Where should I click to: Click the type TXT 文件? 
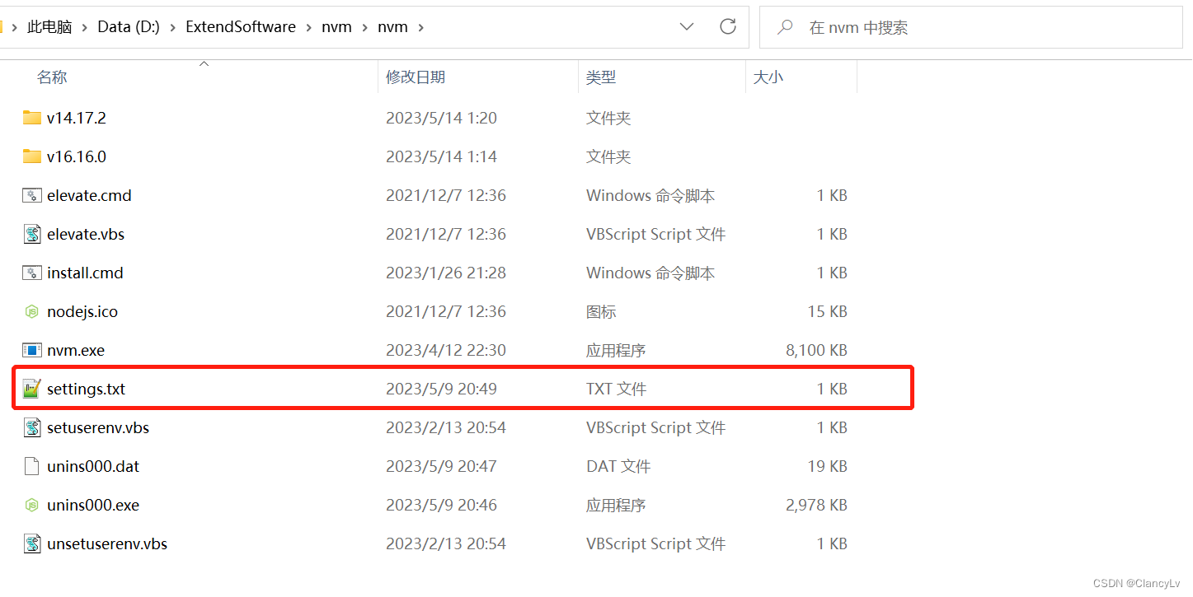click(616, 389)
